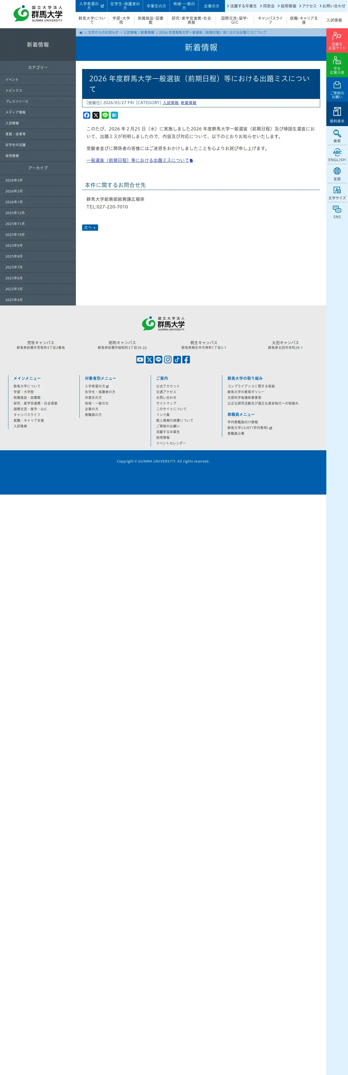
Task: Open 2025年12月 archive
Action: pyautogui.click(x=38, y=213)
